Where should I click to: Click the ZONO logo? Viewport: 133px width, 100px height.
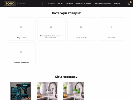point(10,4)
